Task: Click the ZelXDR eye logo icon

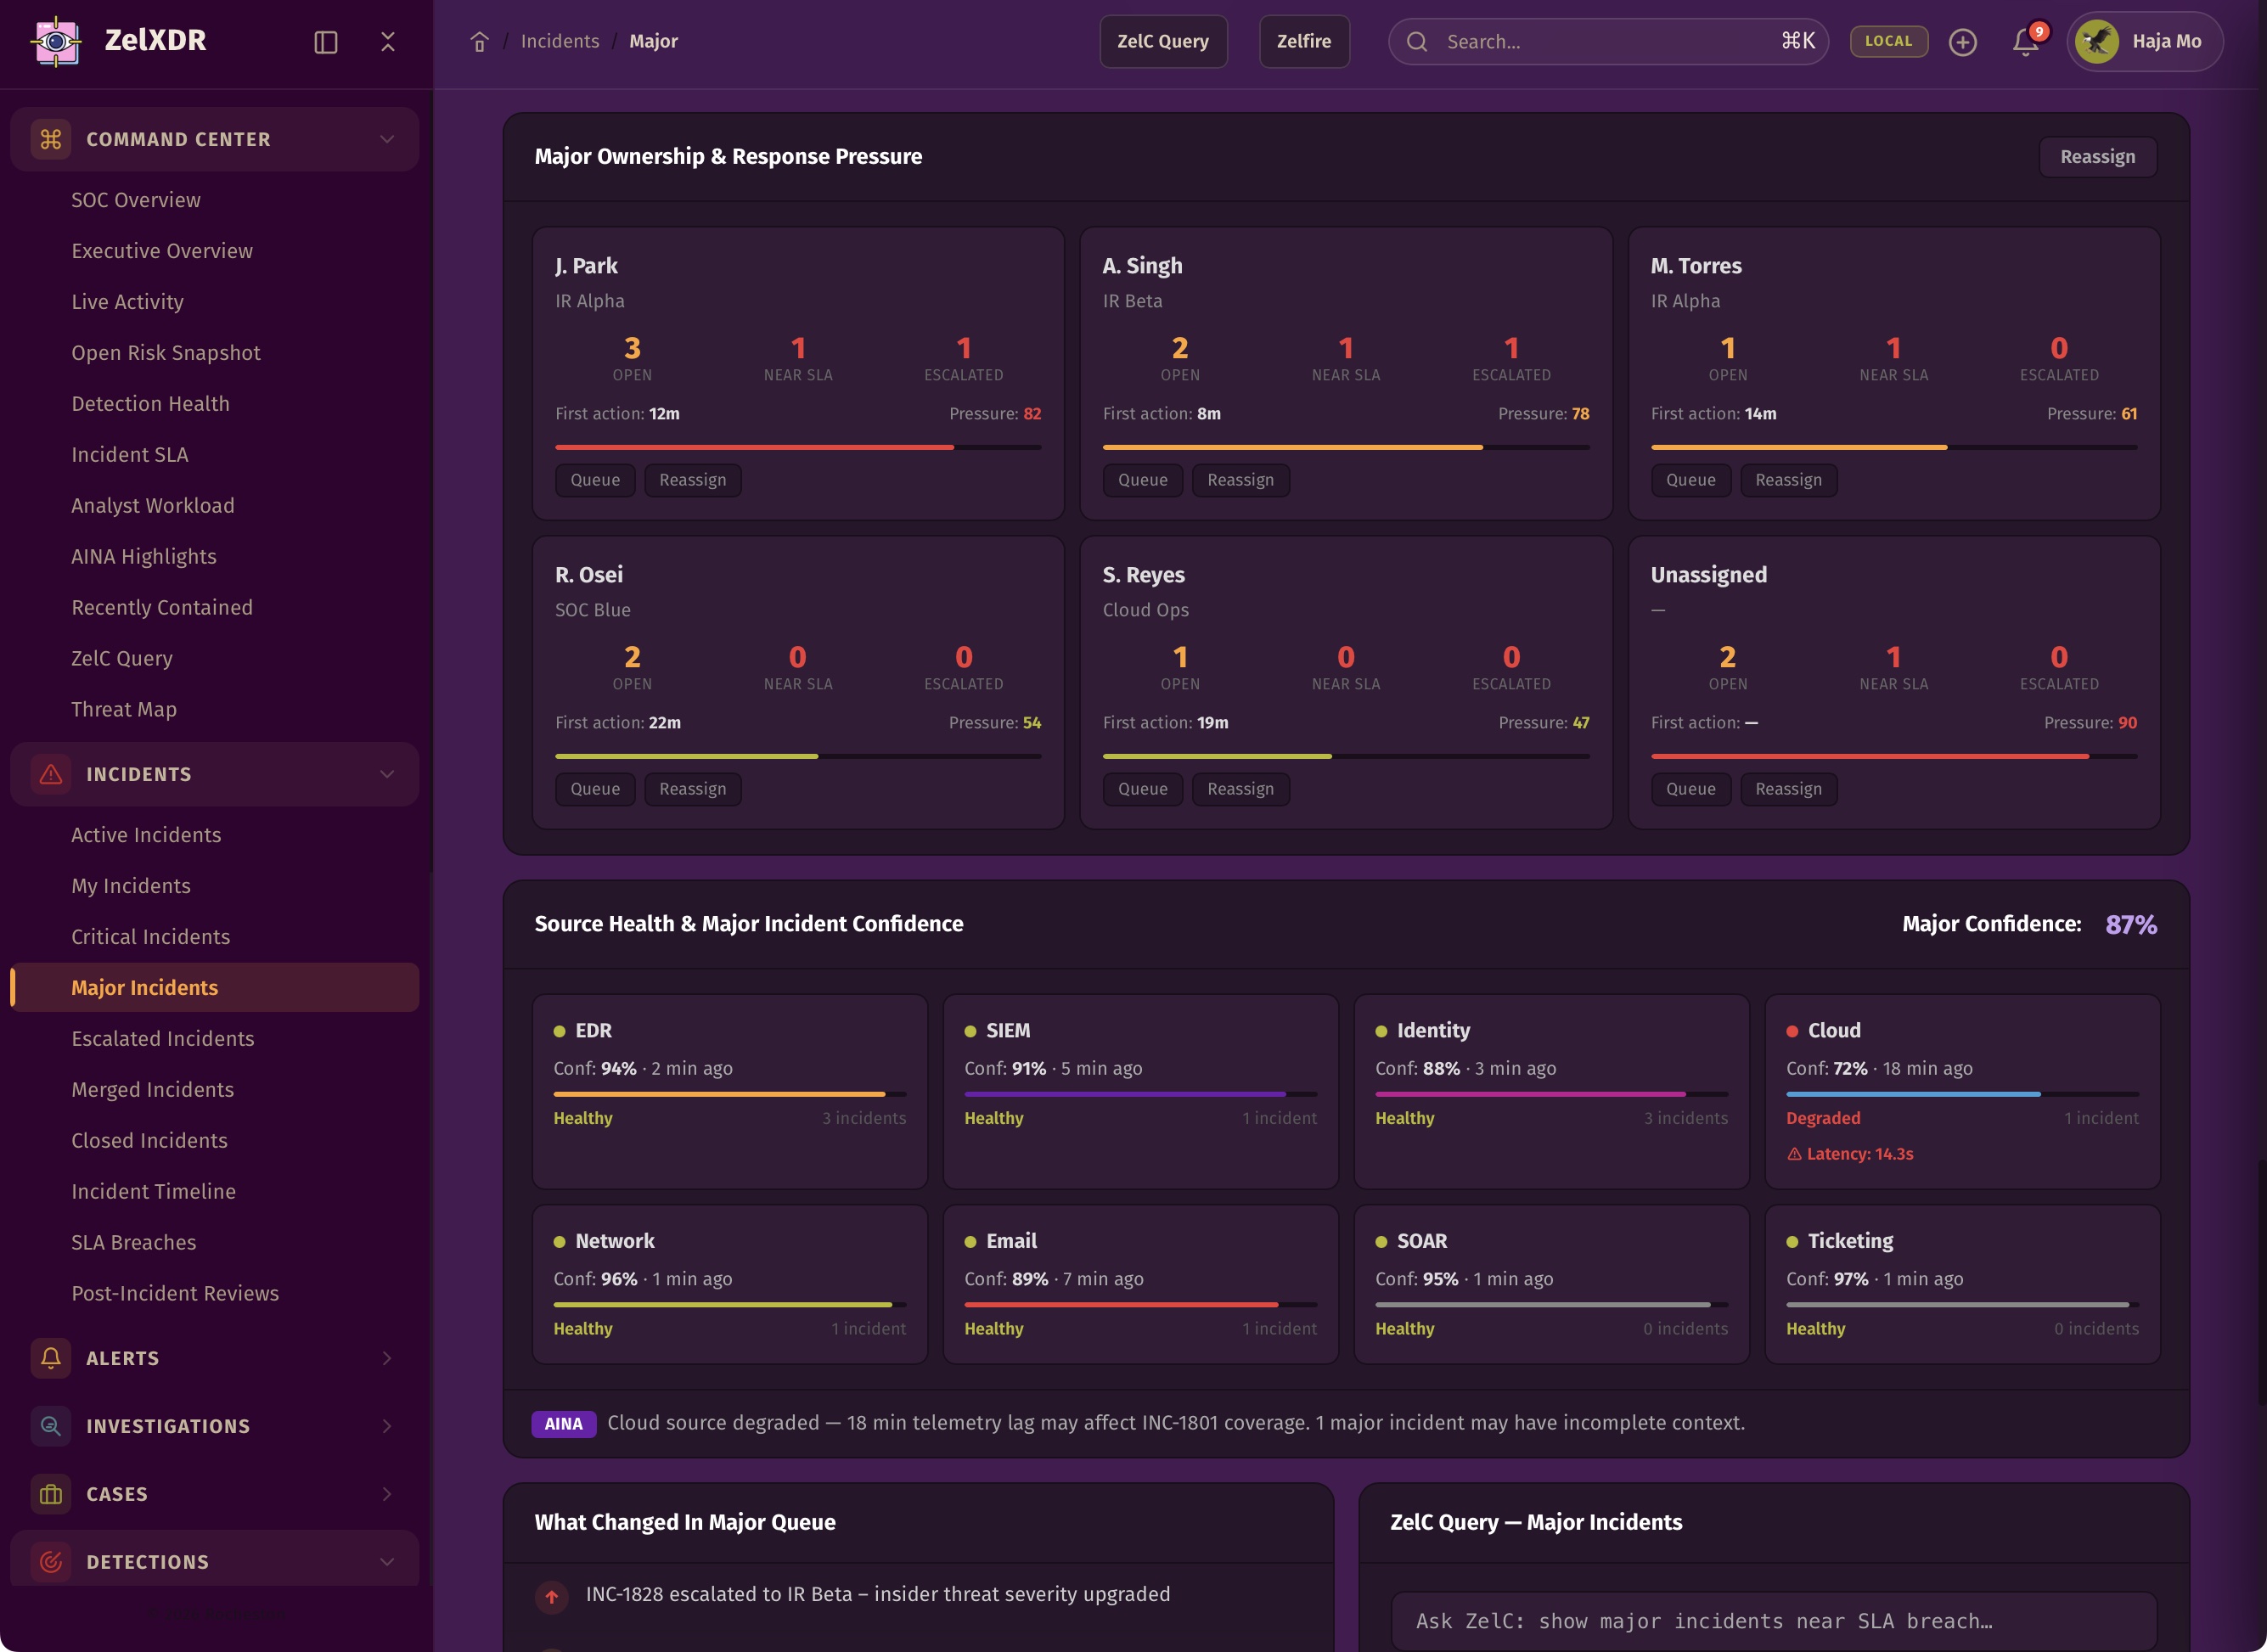Action: click(x=56, y=41)
